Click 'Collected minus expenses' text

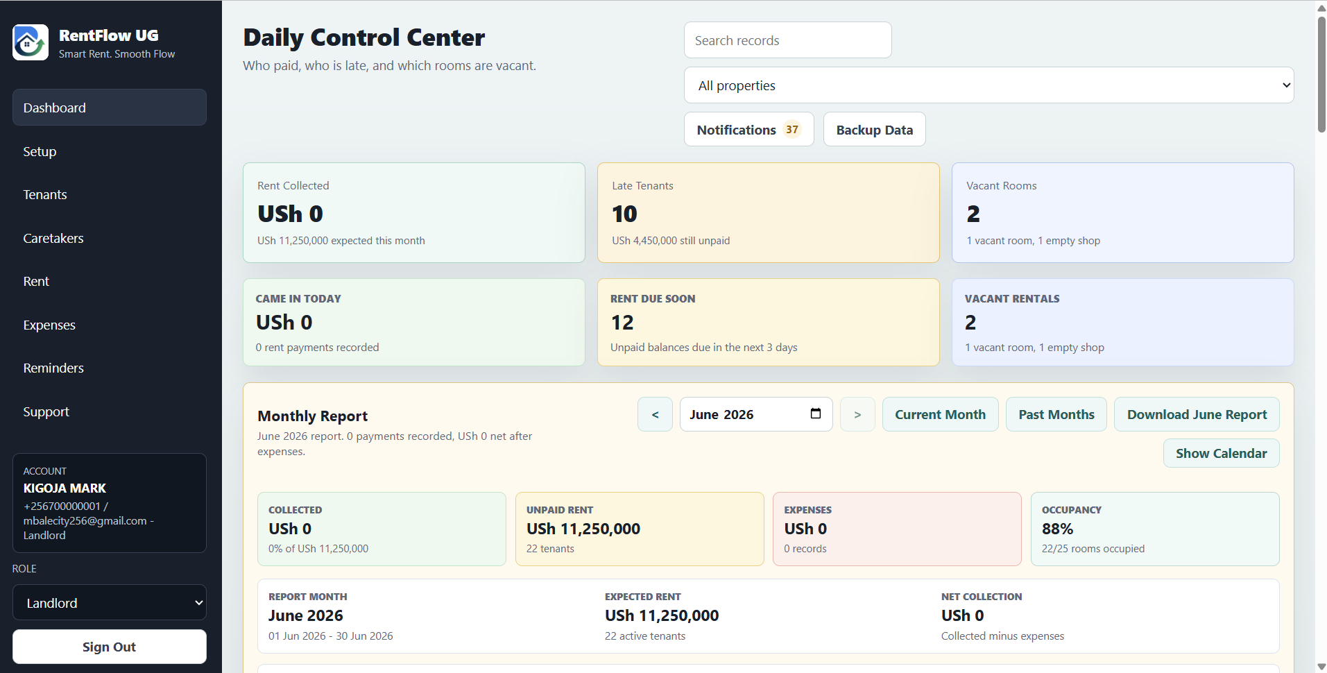coord(1002,636)
